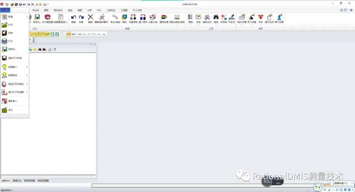The height and width of the screenshot is (192, 355).
Task: Open the 图层变更 layer change tool
Action: pyautogui.click(x=164, y=19)
